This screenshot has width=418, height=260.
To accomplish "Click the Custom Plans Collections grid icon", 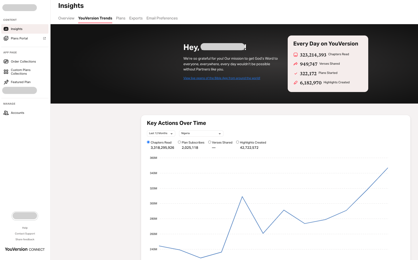I will pos(6,72).
